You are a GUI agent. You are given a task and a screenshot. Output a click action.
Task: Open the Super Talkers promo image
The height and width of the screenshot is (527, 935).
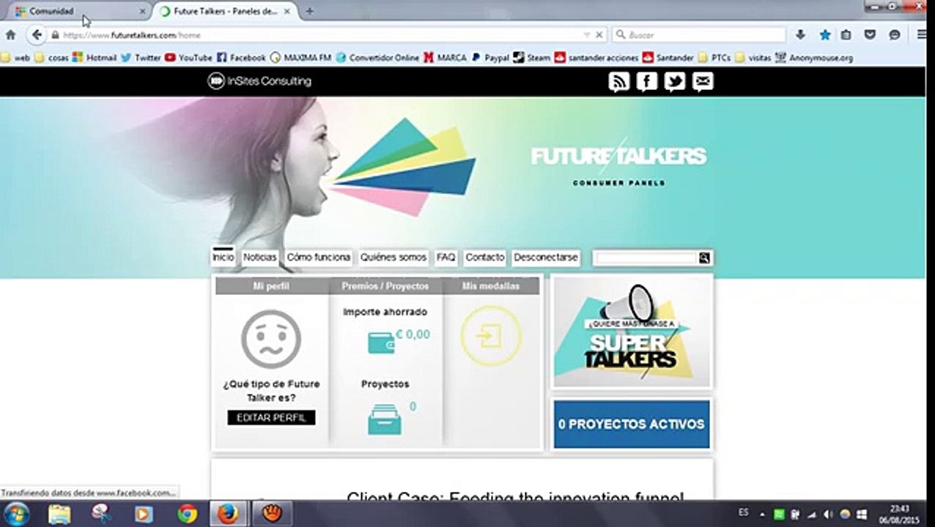click(x=632, y=332)
